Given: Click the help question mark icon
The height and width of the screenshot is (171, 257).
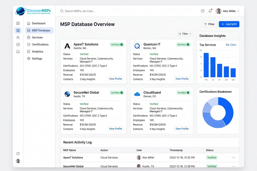Looking at the screenshot, I should [x=18, y=154].
